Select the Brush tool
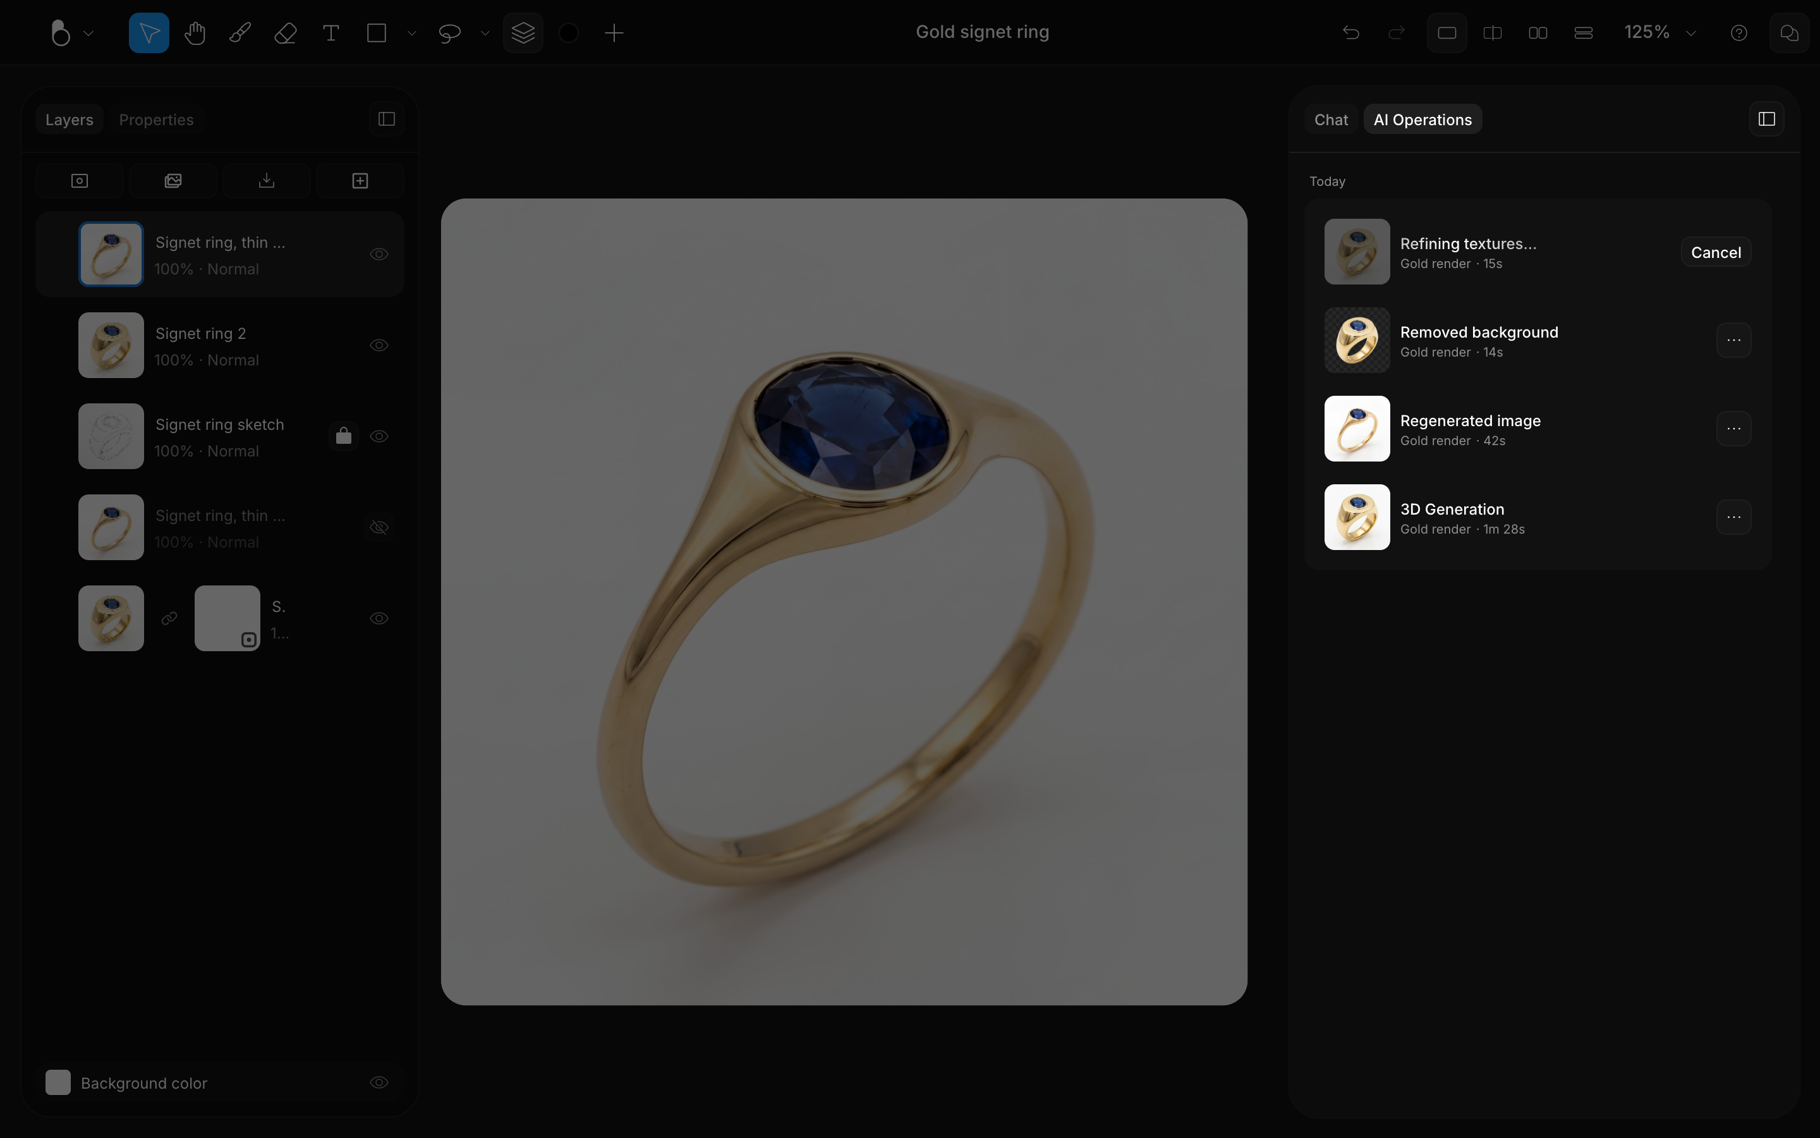 pyautogui.click(x=240, y=32)
